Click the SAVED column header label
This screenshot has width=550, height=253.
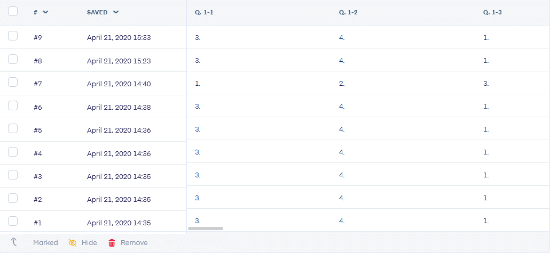click(x=97, y=12)
